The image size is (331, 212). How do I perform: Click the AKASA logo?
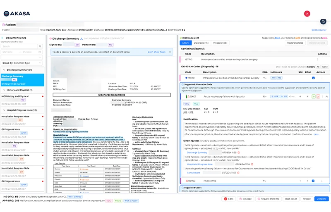pyautogui.click(x=17, y=14)
